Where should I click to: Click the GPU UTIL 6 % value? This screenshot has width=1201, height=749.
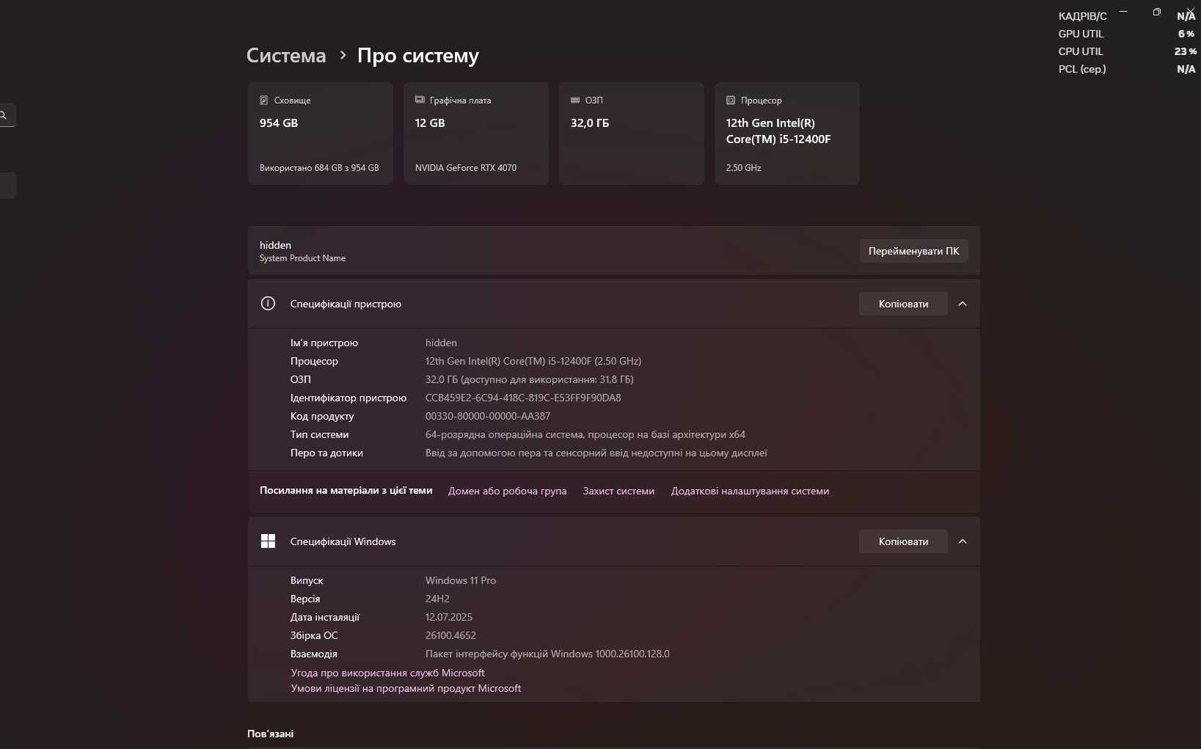click(x=1186, y=34)
